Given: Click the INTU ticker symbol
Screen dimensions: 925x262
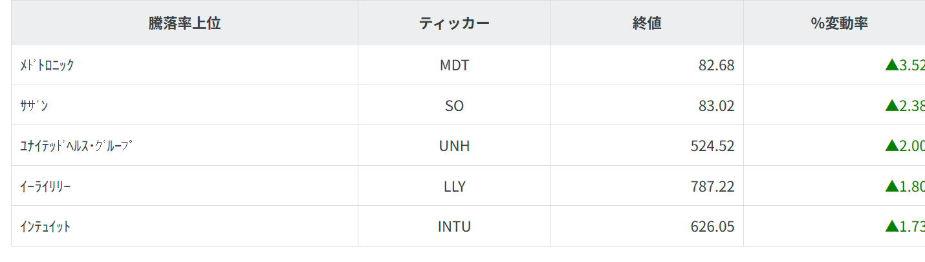Looking at the screenshot, I should (454, 227).
